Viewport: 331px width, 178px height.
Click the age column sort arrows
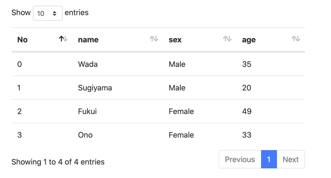pos(296,39)
